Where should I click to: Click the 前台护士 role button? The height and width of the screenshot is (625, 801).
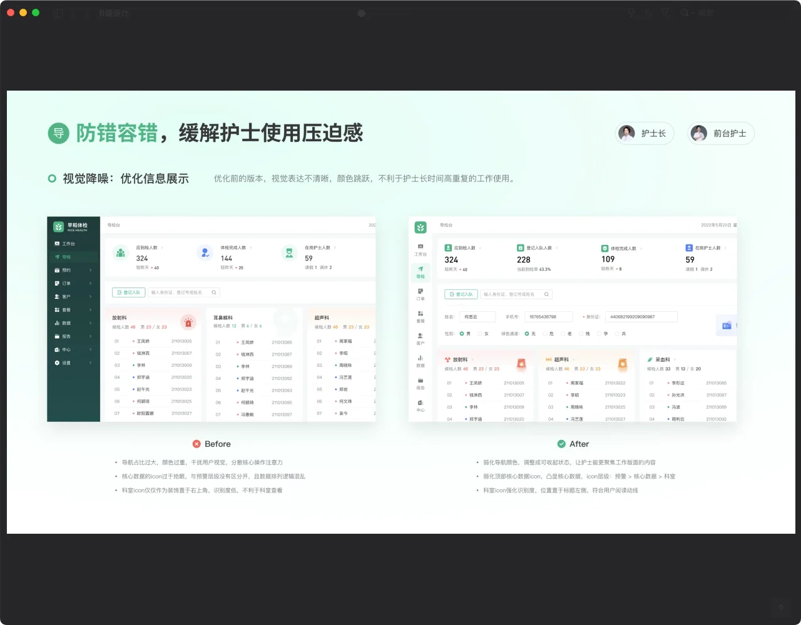pos(721,133)
